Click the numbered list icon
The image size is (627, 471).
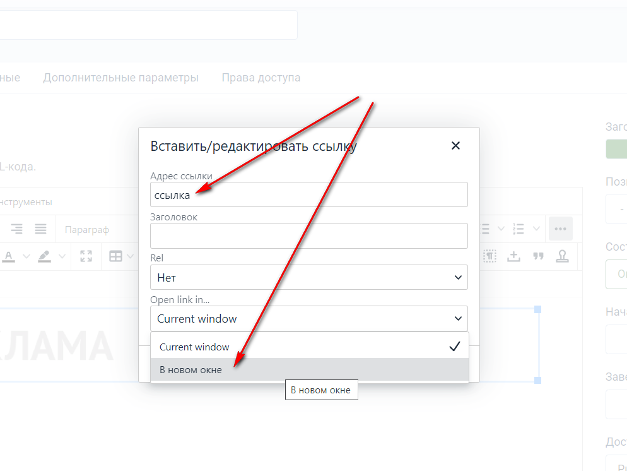point(519,229)
